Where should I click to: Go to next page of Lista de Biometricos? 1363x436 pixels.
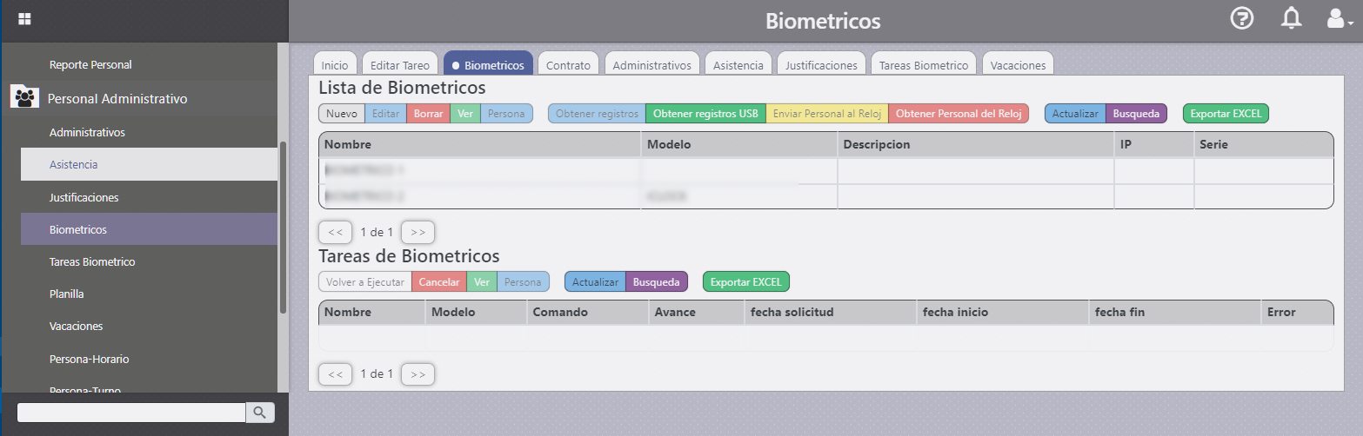click(x=418, y=232)
